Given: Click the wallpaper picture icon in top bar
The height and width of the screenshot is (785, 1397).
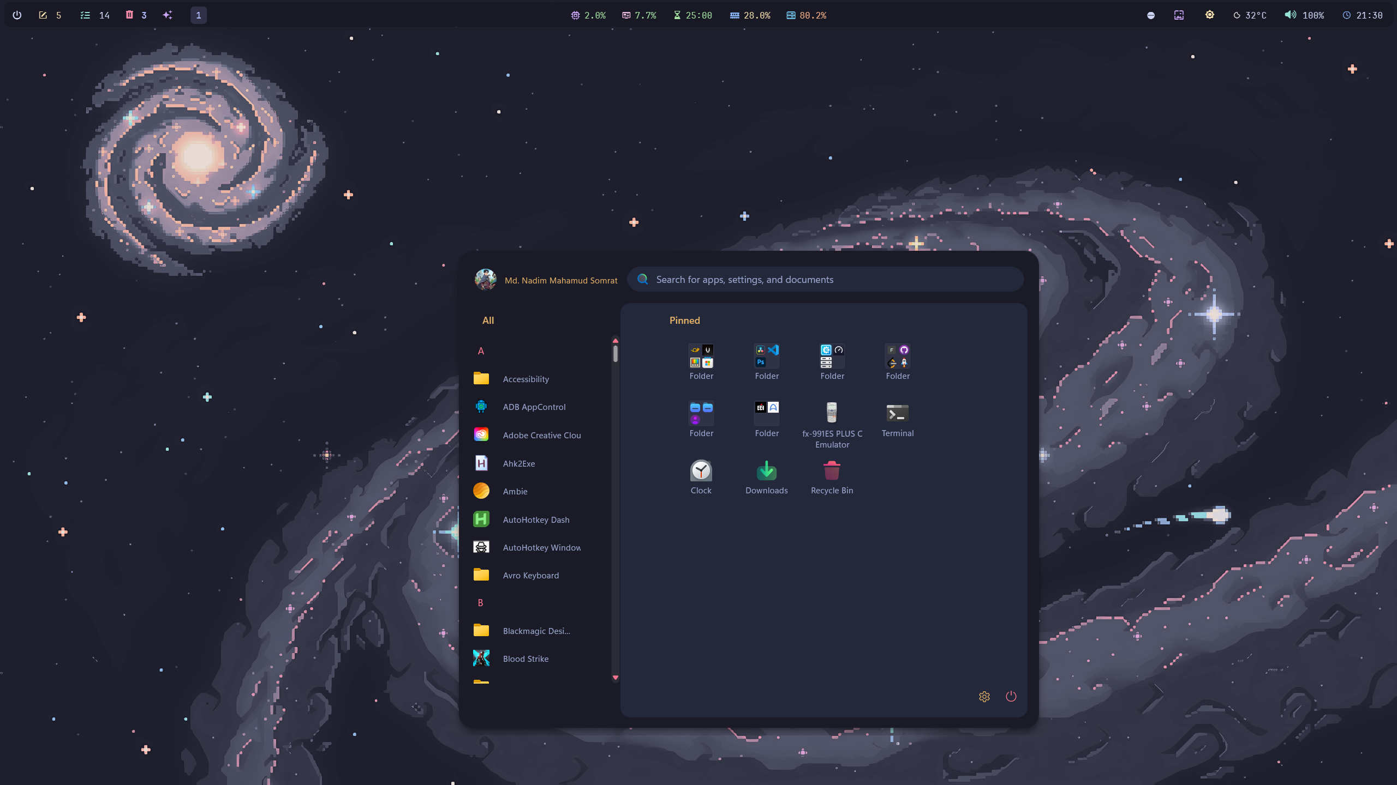Looking at the screenshot, I should click(x=1179, y=15).
